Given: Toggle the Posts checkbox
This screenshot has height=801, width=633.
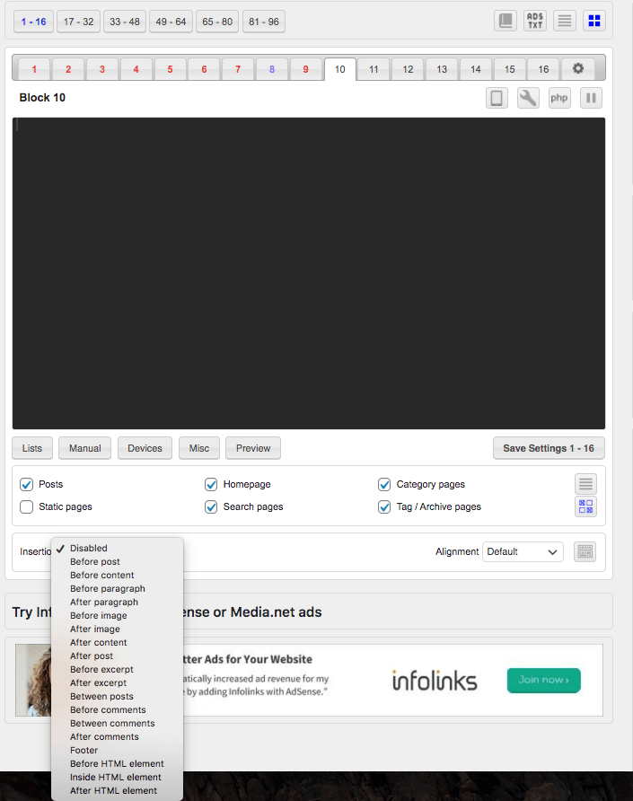Looking at the screenshot, I should coord(27,484).
